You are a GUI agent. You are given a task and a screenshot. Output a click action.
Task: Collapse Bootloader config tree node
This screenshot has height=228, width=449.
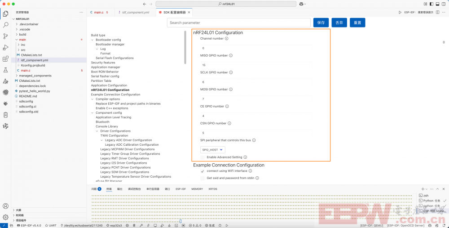[92, 40]
